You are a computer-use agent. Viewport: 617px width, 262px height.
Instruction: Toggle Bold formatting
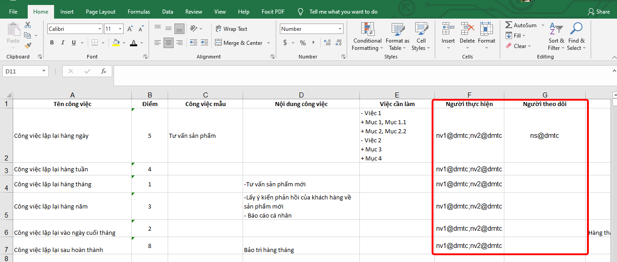pos(52,43)
